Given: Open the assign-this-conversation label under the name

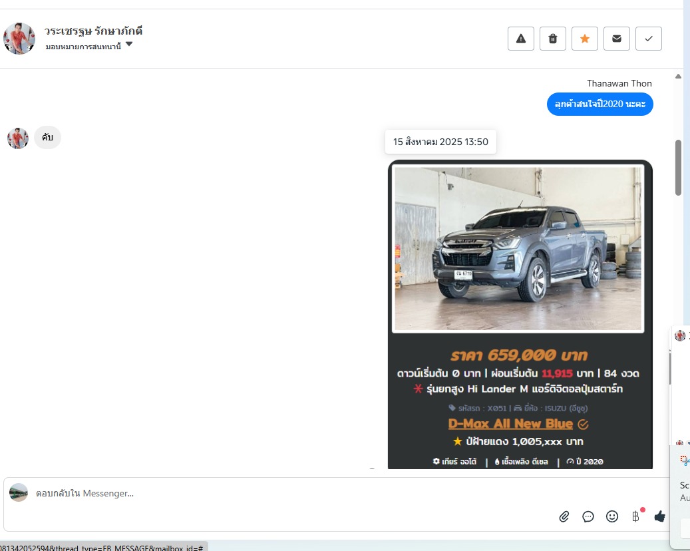Looking at the screenshot, I should click(x=83, y=47).
